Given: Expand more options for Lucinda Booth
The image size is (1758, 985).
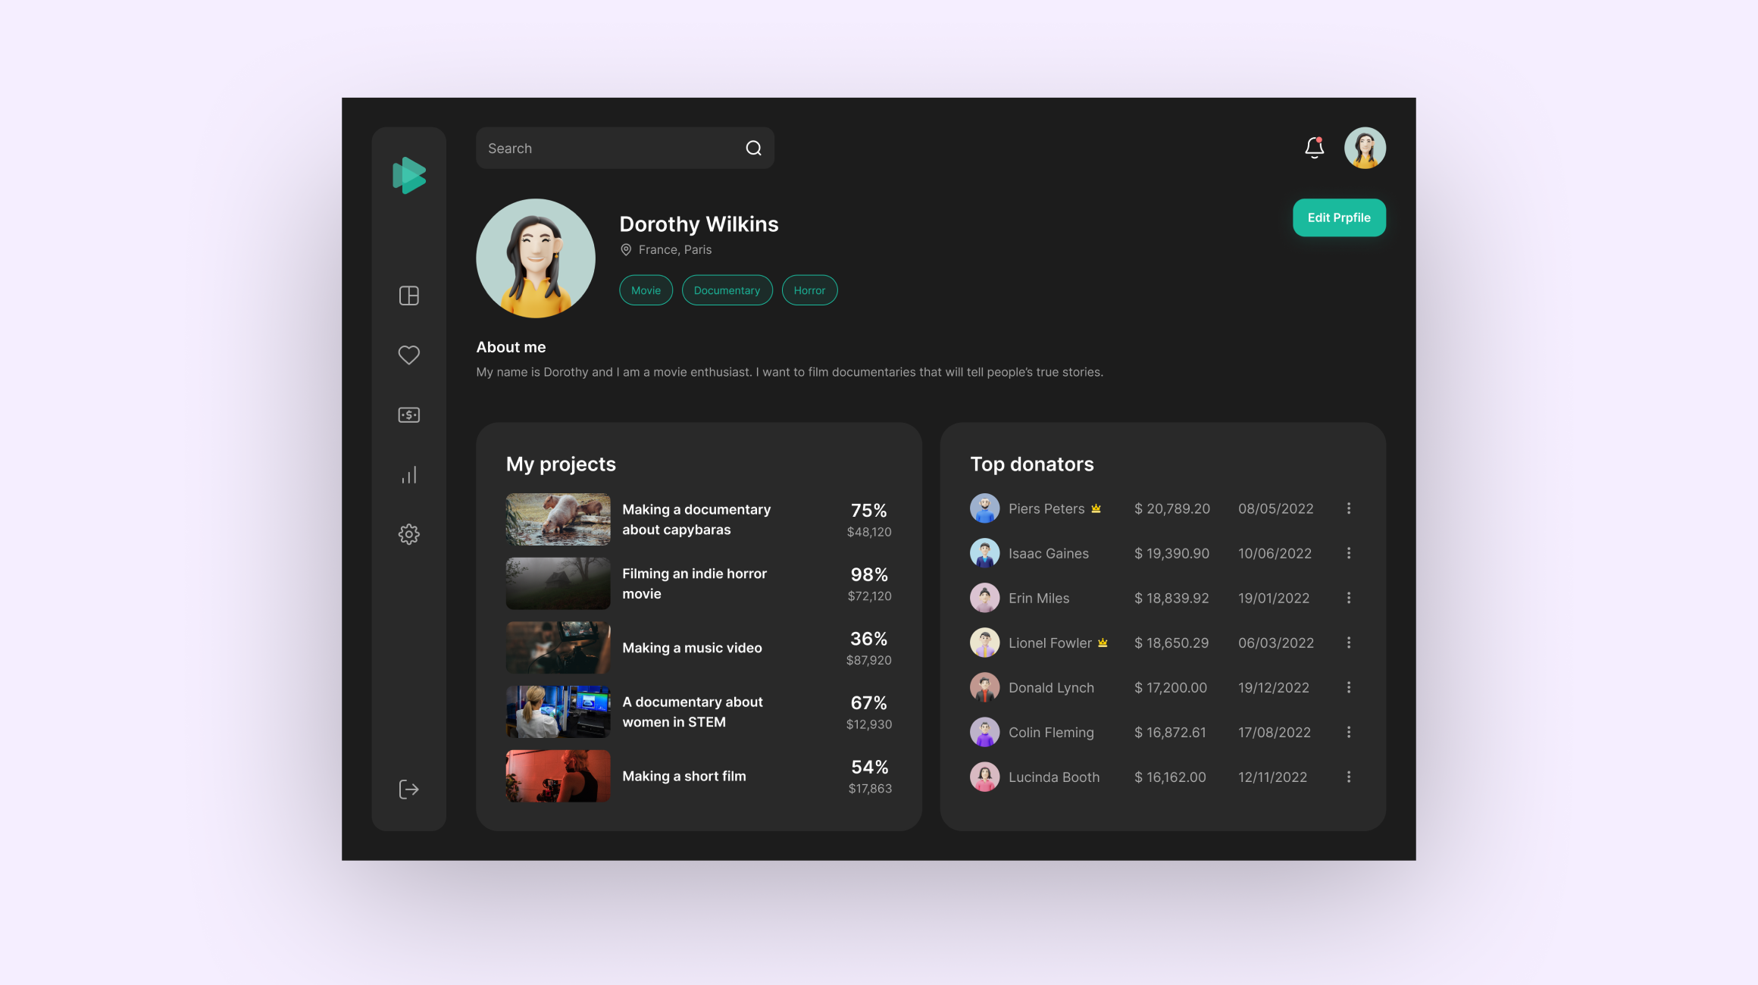Looking at the screenshot, I should 1349,777.
